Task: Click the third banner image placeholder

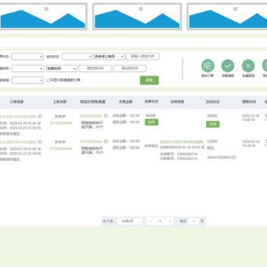Action: pyautogui.click(x=227, y=16)
